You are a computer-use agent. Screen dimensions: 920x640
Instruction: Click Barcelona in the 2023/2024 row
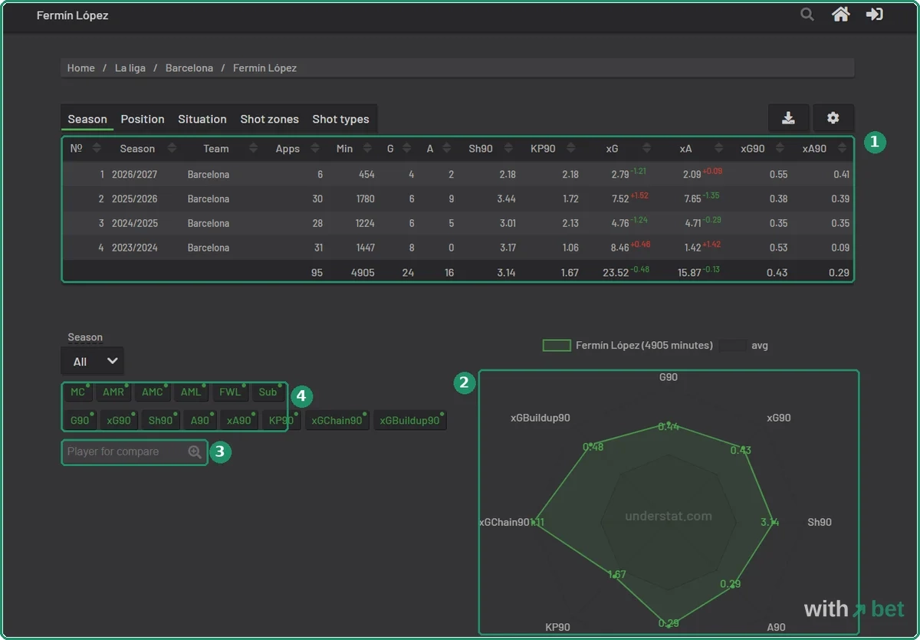[x=209, y=248]
